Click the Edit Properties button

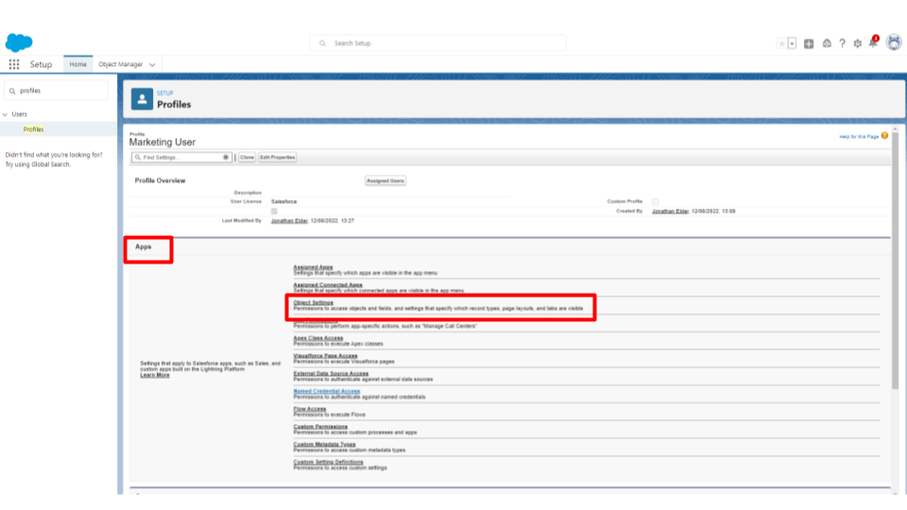(278, 158)
